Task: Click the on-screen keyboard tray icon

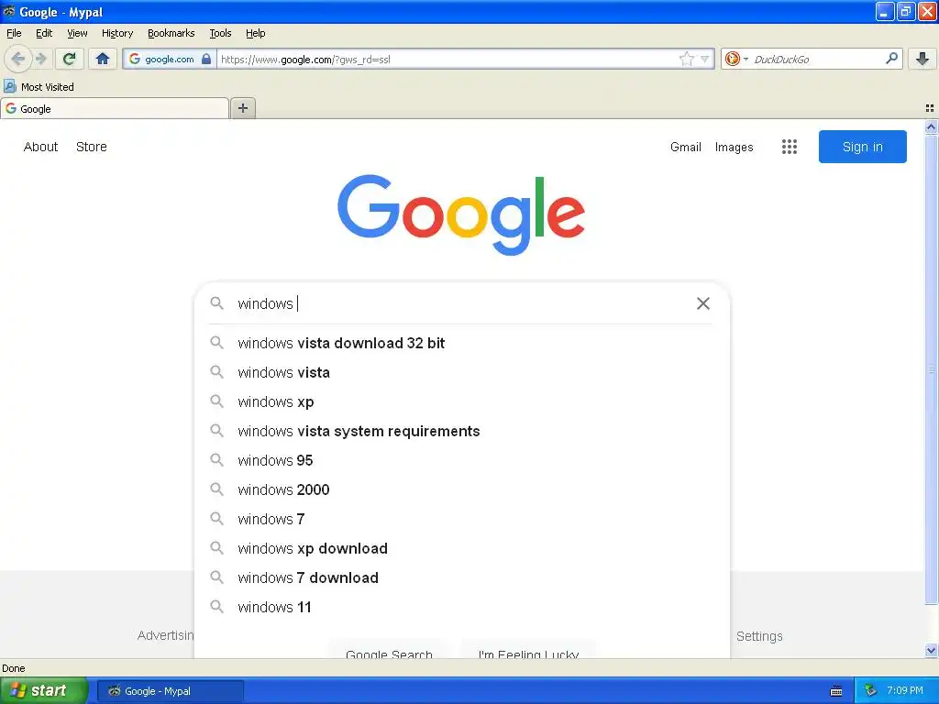Action: 836,691
